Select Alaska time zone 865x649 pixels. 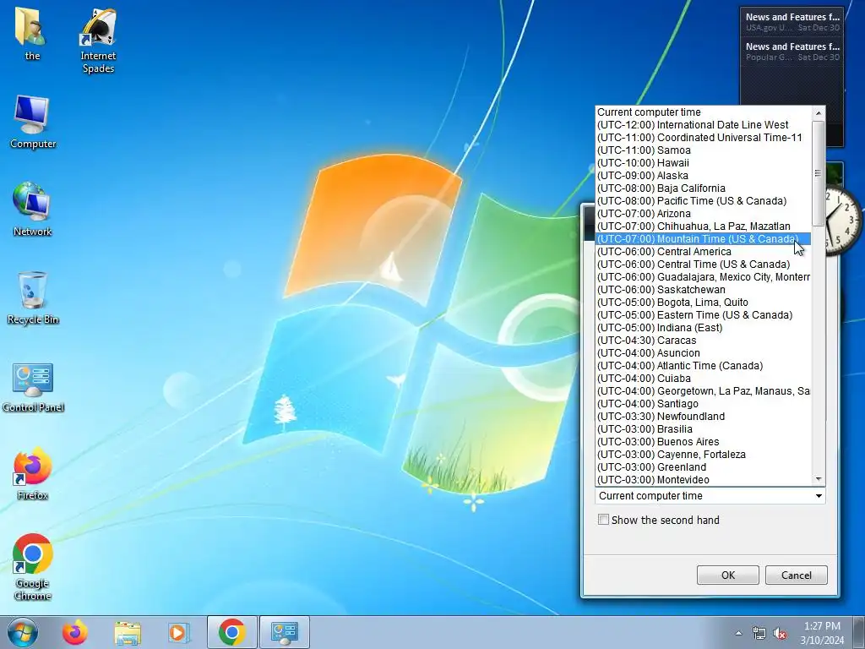[704, 176]
